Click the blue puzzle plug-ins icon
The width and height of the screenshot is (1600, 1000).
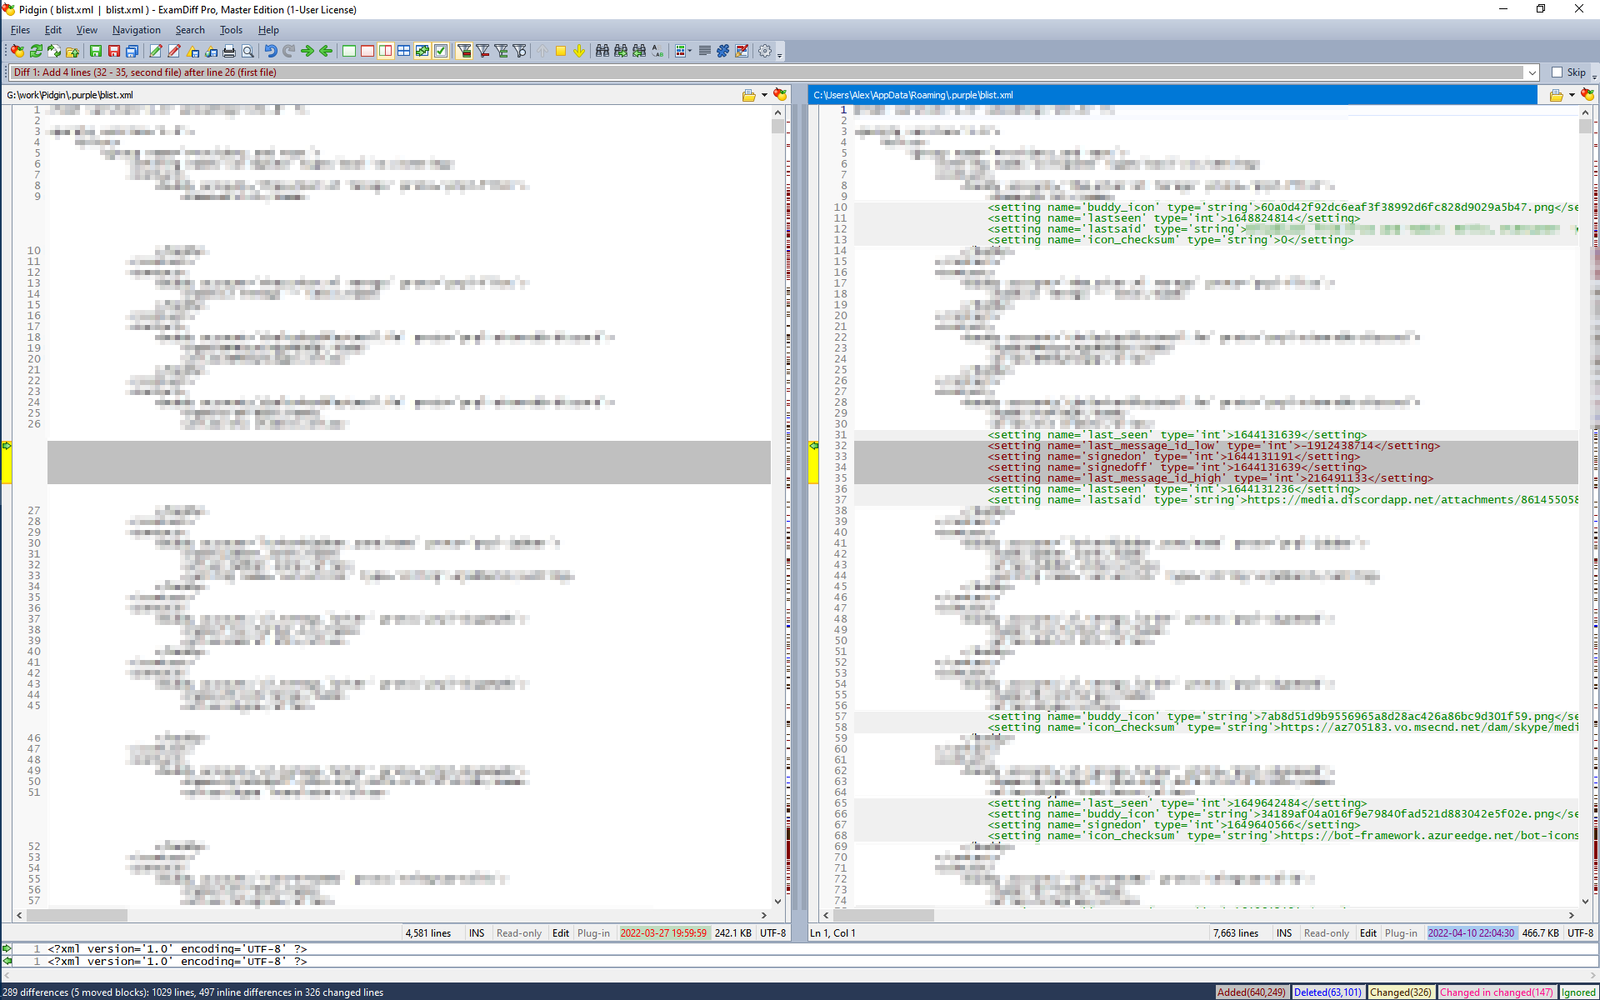(722, 51)
